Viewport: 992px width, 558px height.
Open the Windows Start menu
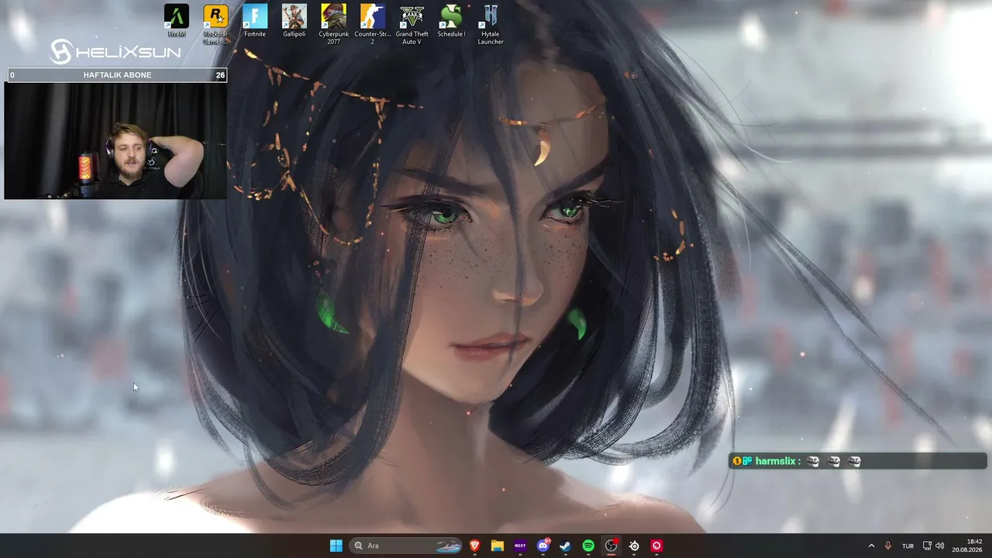336,546
